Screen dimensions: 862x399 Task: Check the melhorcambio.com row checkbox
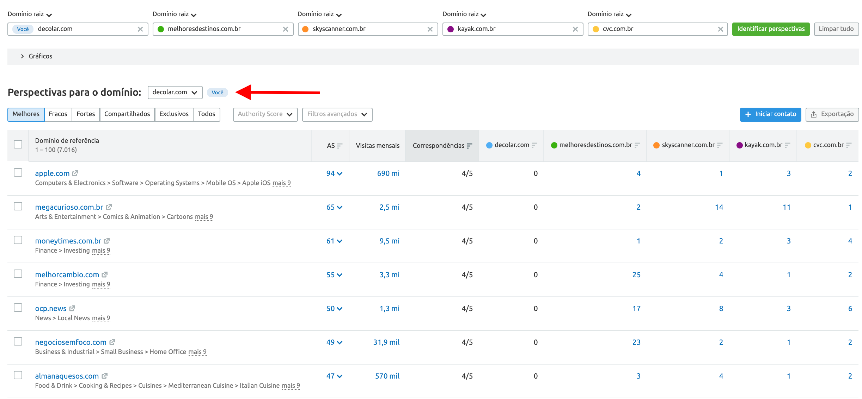[x=18, y=274]
